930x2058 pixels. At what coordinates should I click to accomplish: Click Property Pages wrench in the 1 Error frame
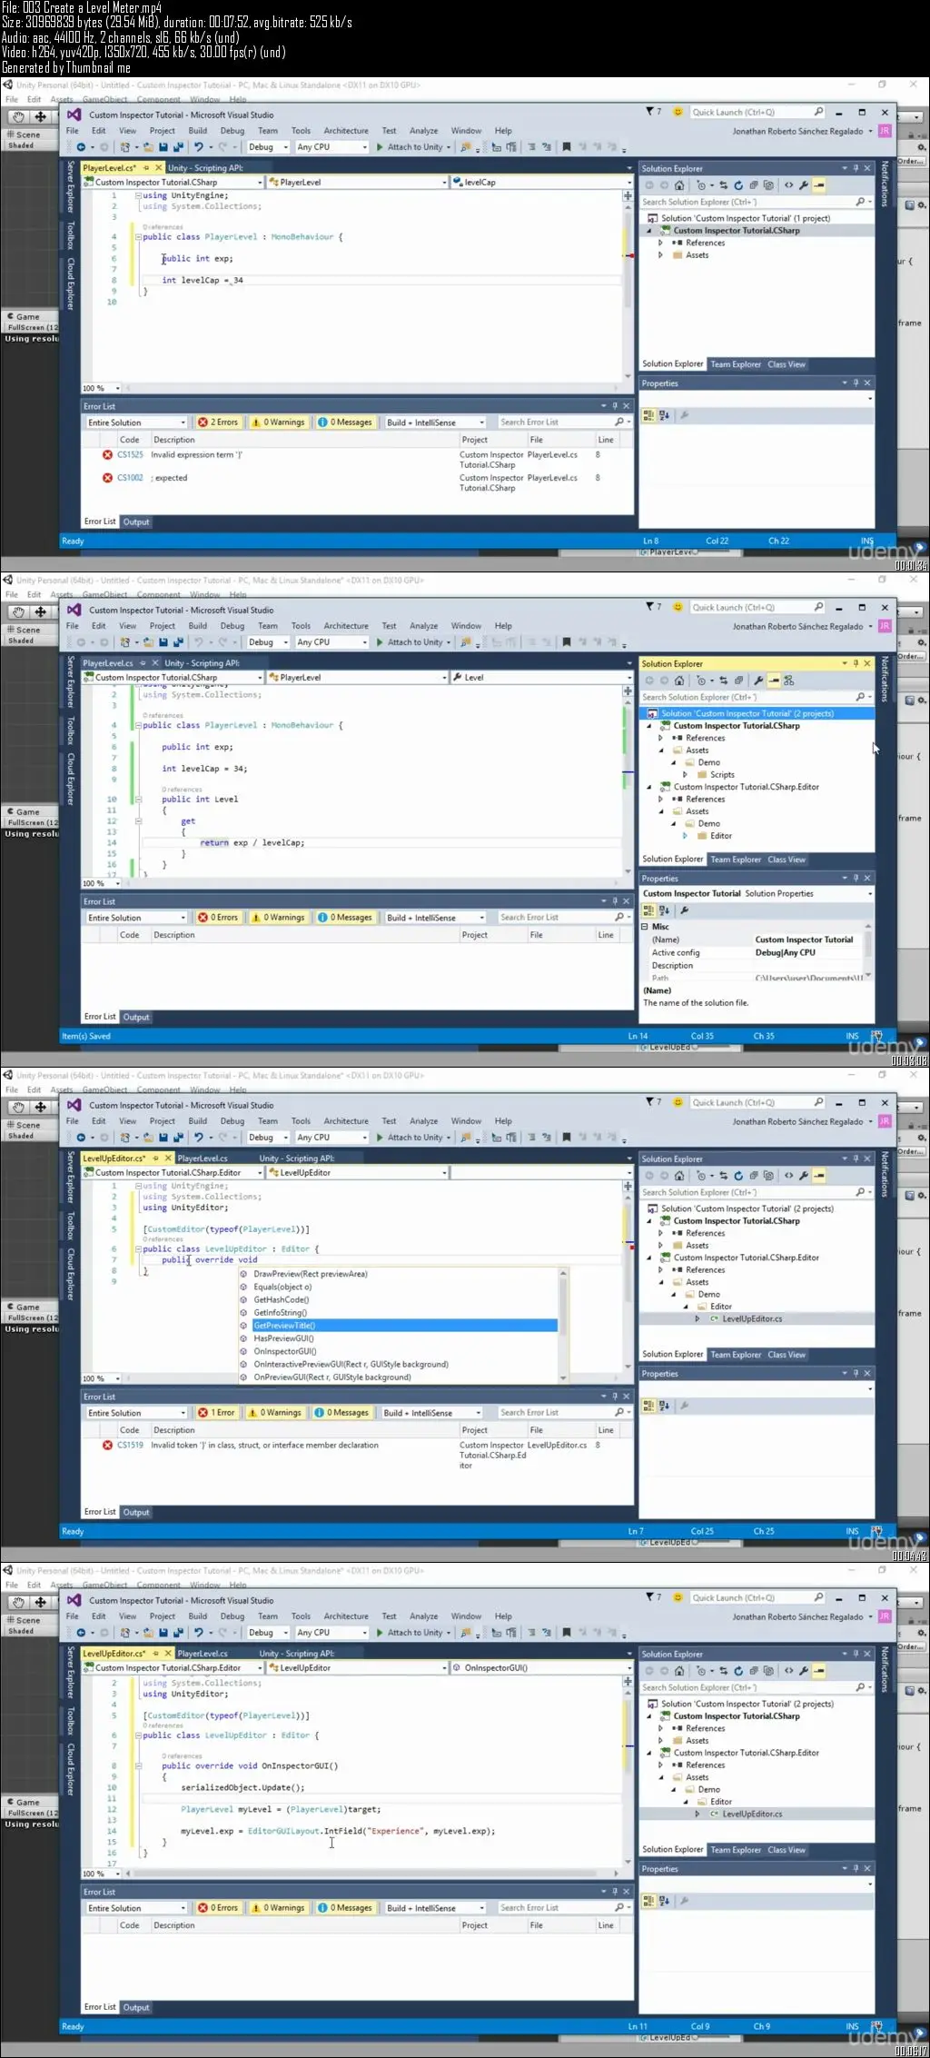pyautogui.click(x=684, y=1406)
